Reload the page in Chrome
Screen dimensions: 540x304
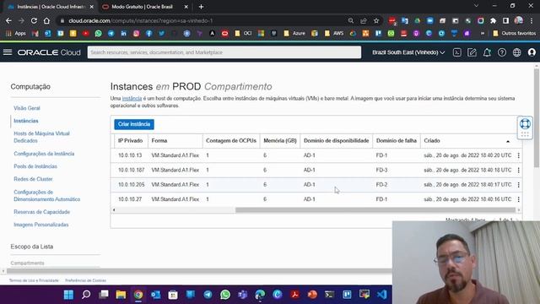coord(34,20)
